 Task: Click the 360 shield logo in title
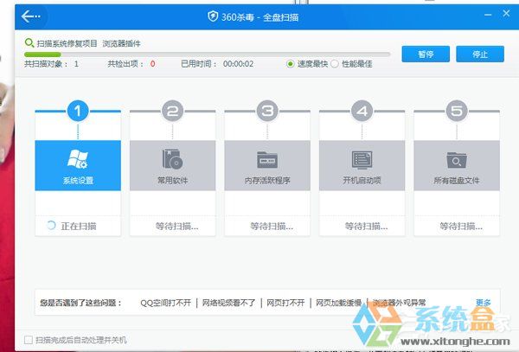(213, 16)
